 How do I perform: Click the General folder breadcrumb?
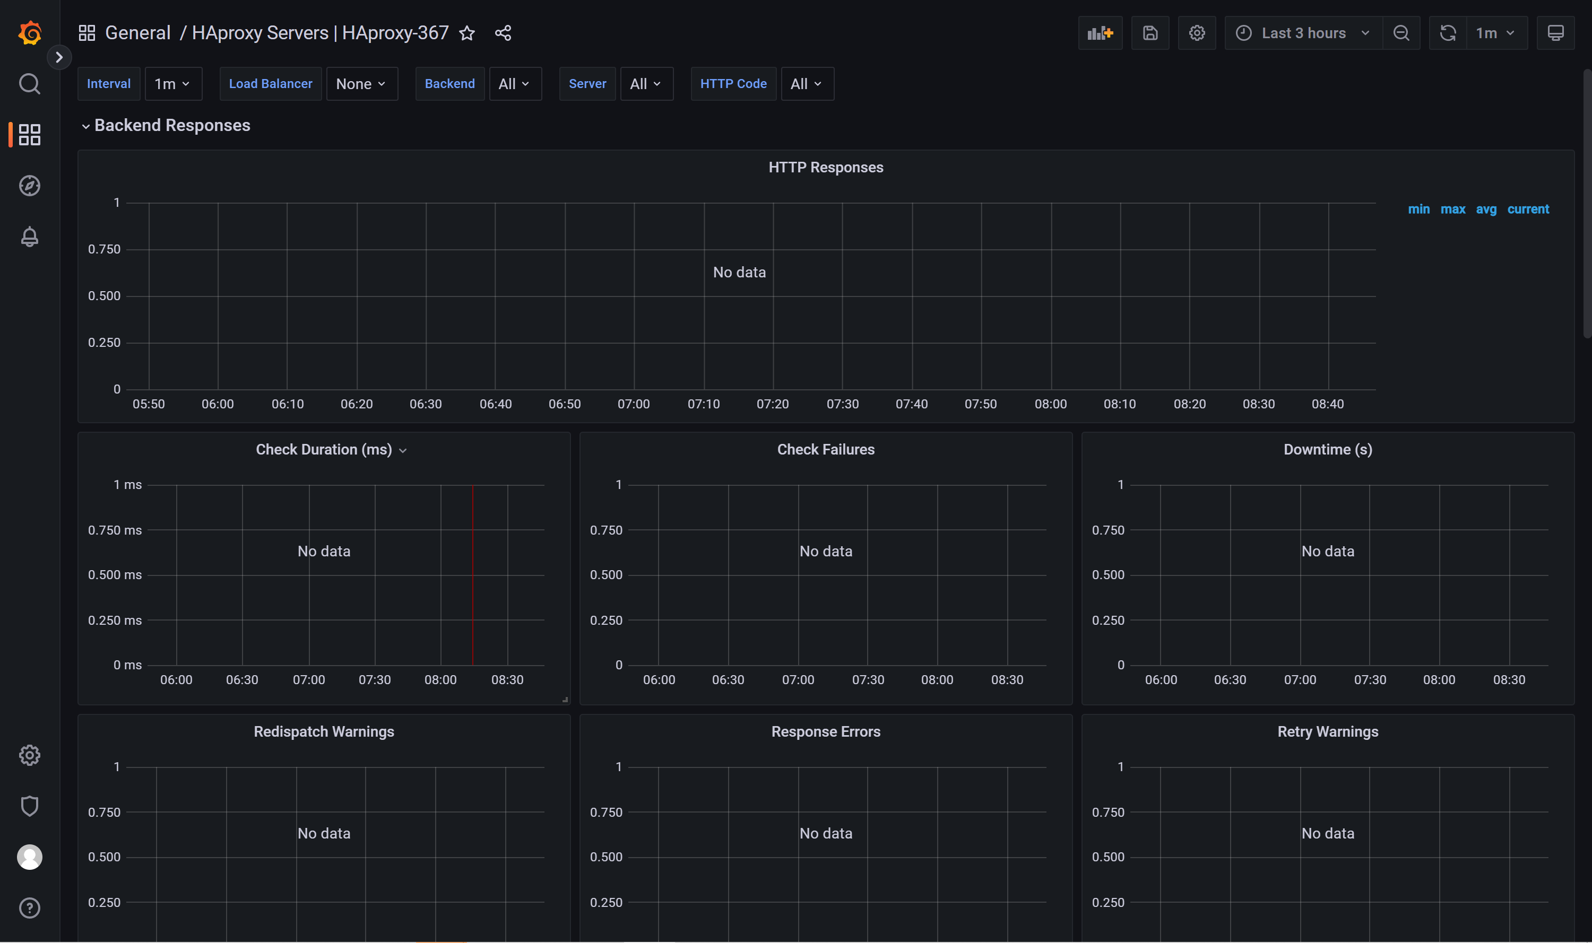click(x=137, y=33)
